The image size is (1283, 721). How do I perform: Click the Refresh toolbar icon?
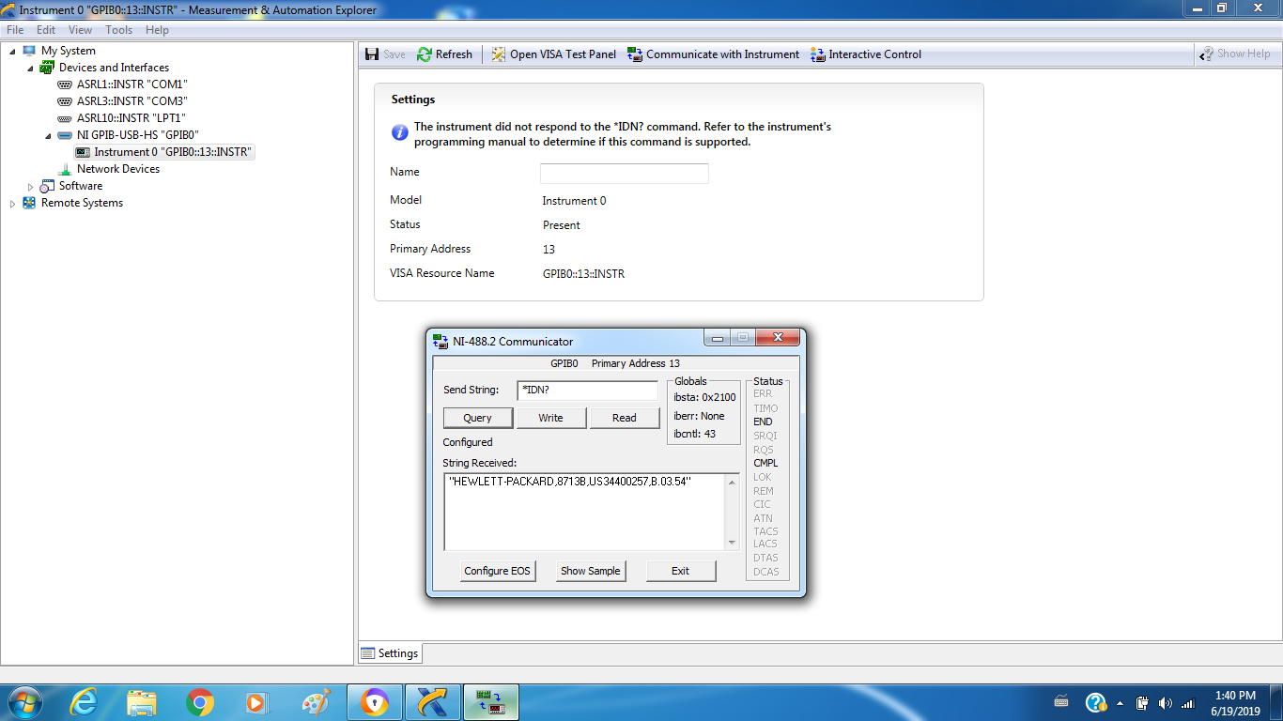[425, 54]
